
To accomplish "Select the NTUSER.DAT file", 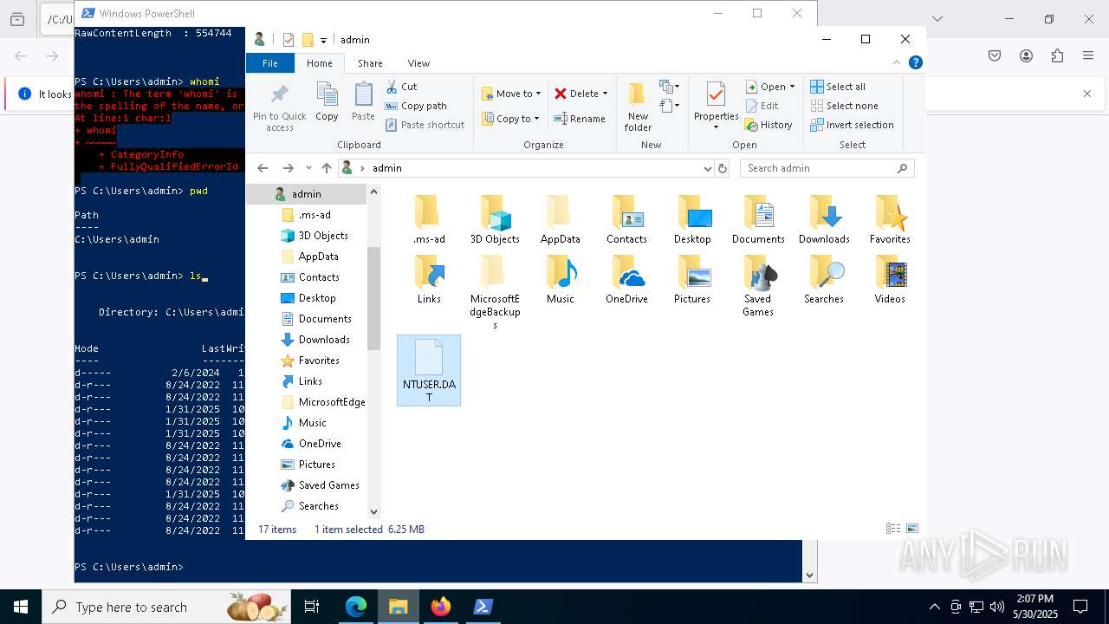I will click(429, 370).
